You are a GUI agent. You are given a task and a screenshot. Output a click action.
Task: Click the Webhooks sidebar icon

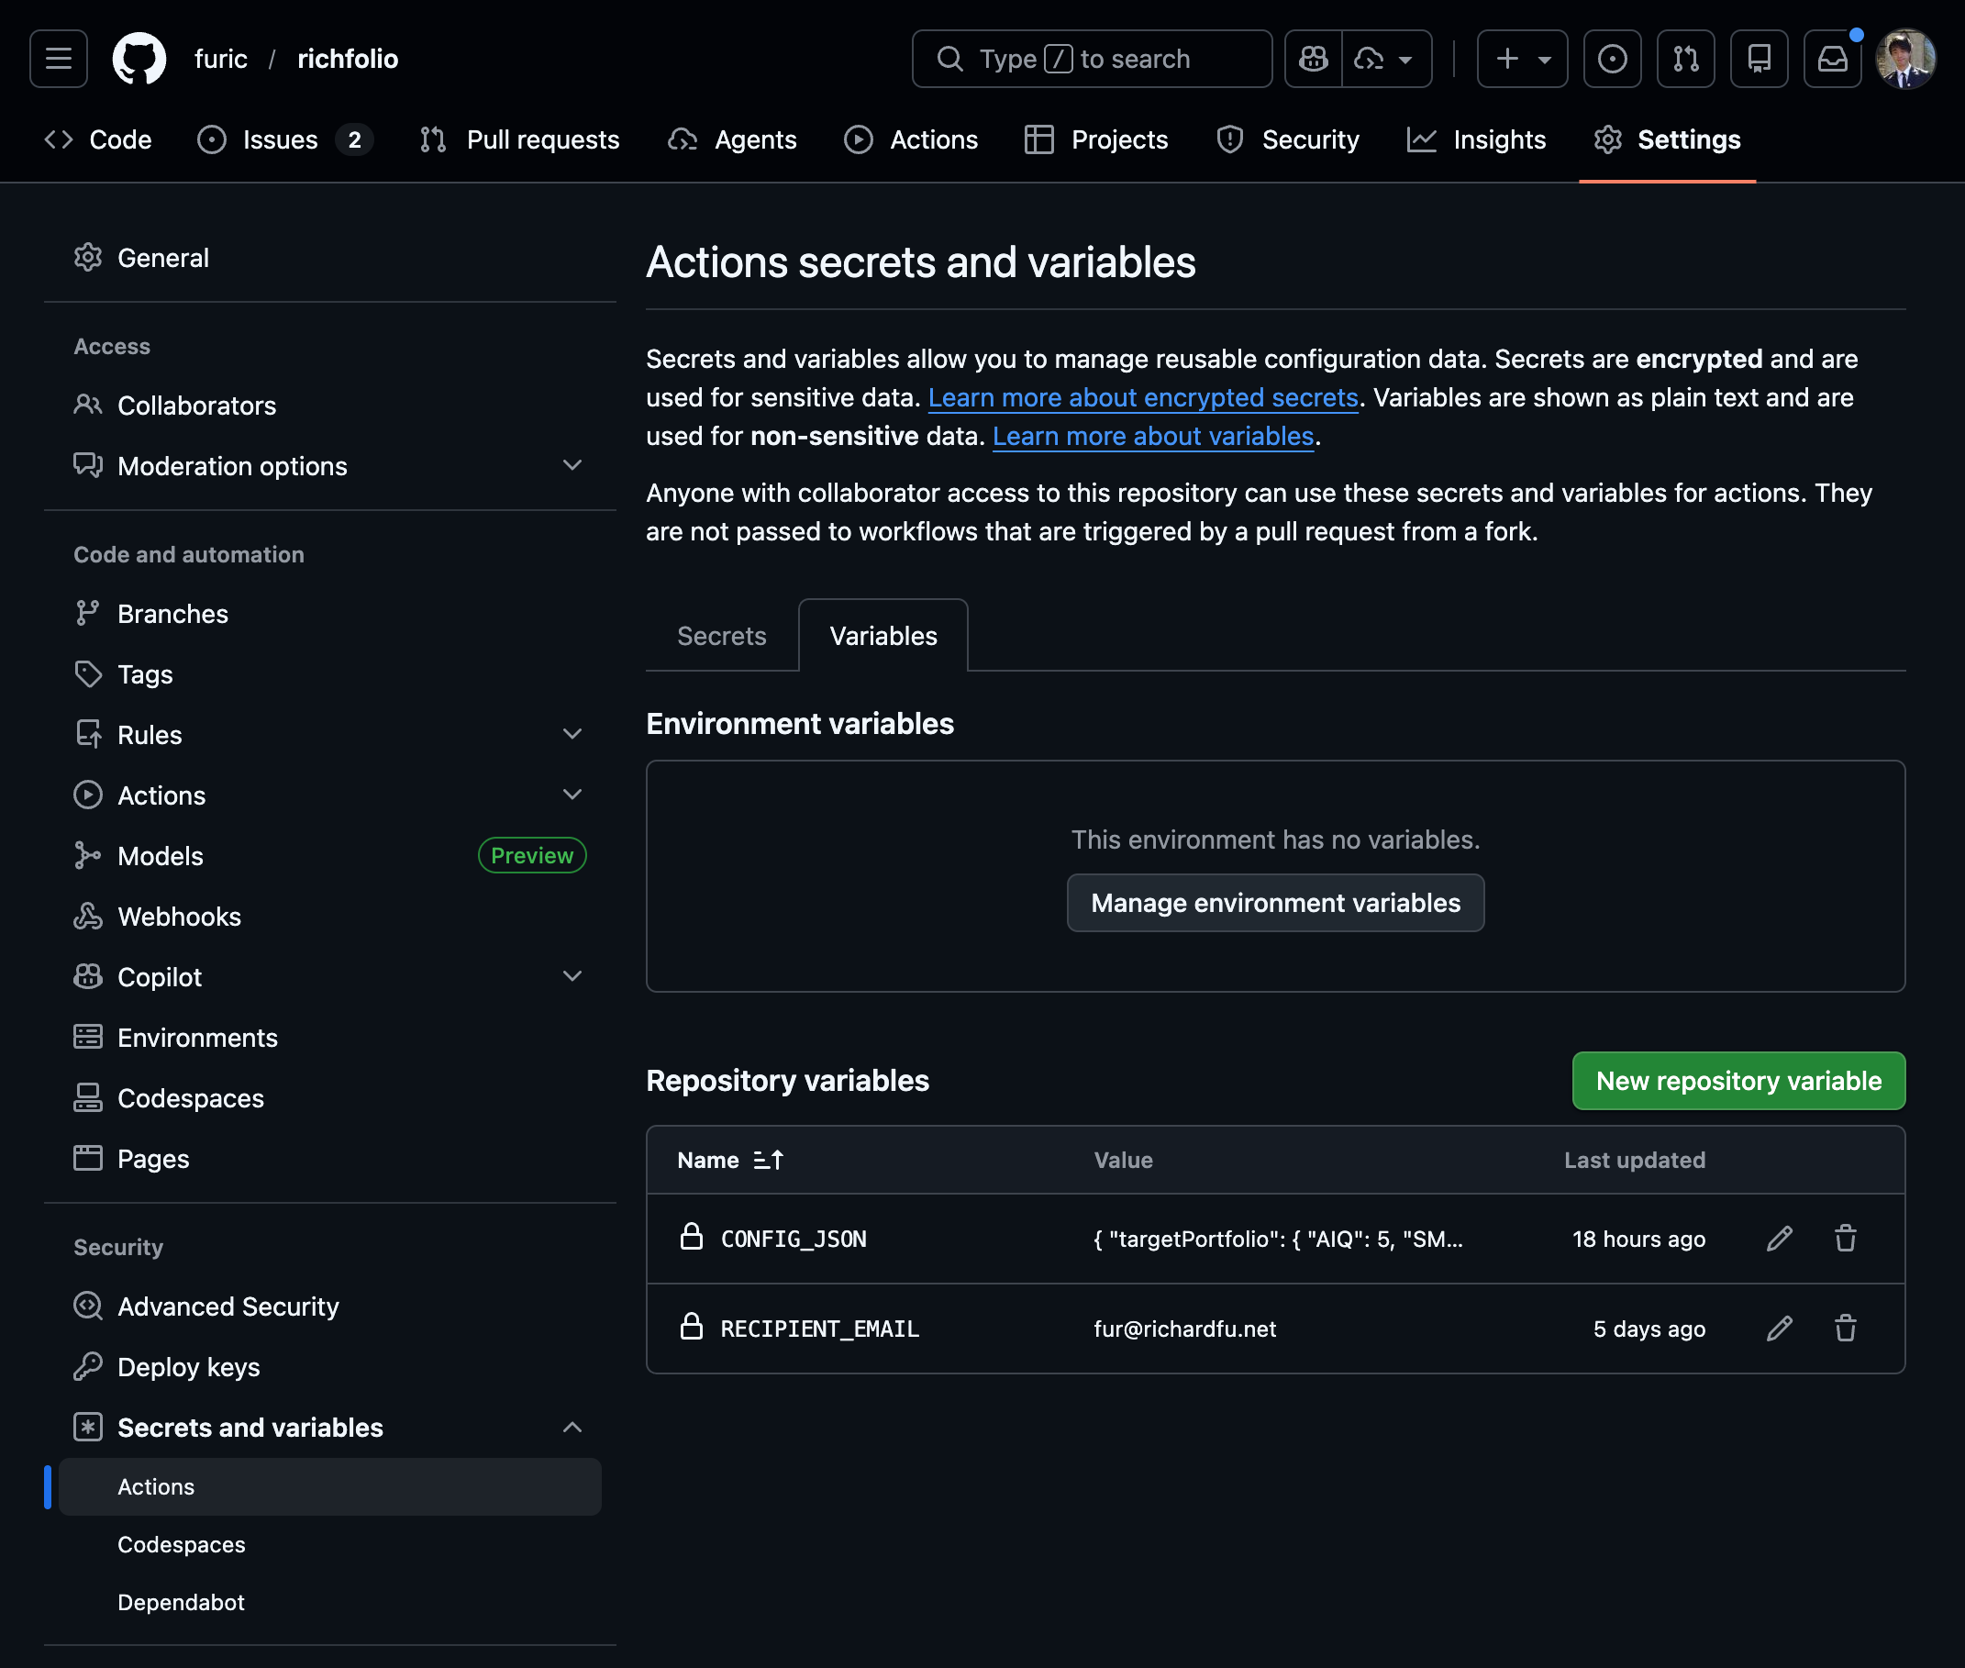88,916
